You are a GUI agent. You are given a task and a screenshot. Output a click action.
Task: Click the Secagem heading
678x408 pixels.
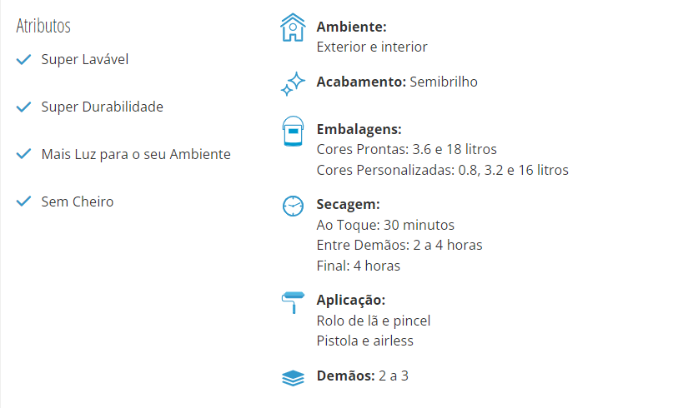tap(348, 204)
